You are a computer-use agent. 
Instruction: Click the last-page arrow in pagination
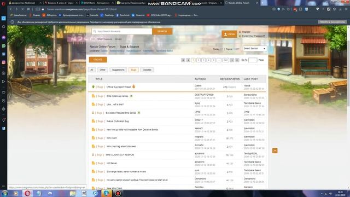(x=237, y=60)
